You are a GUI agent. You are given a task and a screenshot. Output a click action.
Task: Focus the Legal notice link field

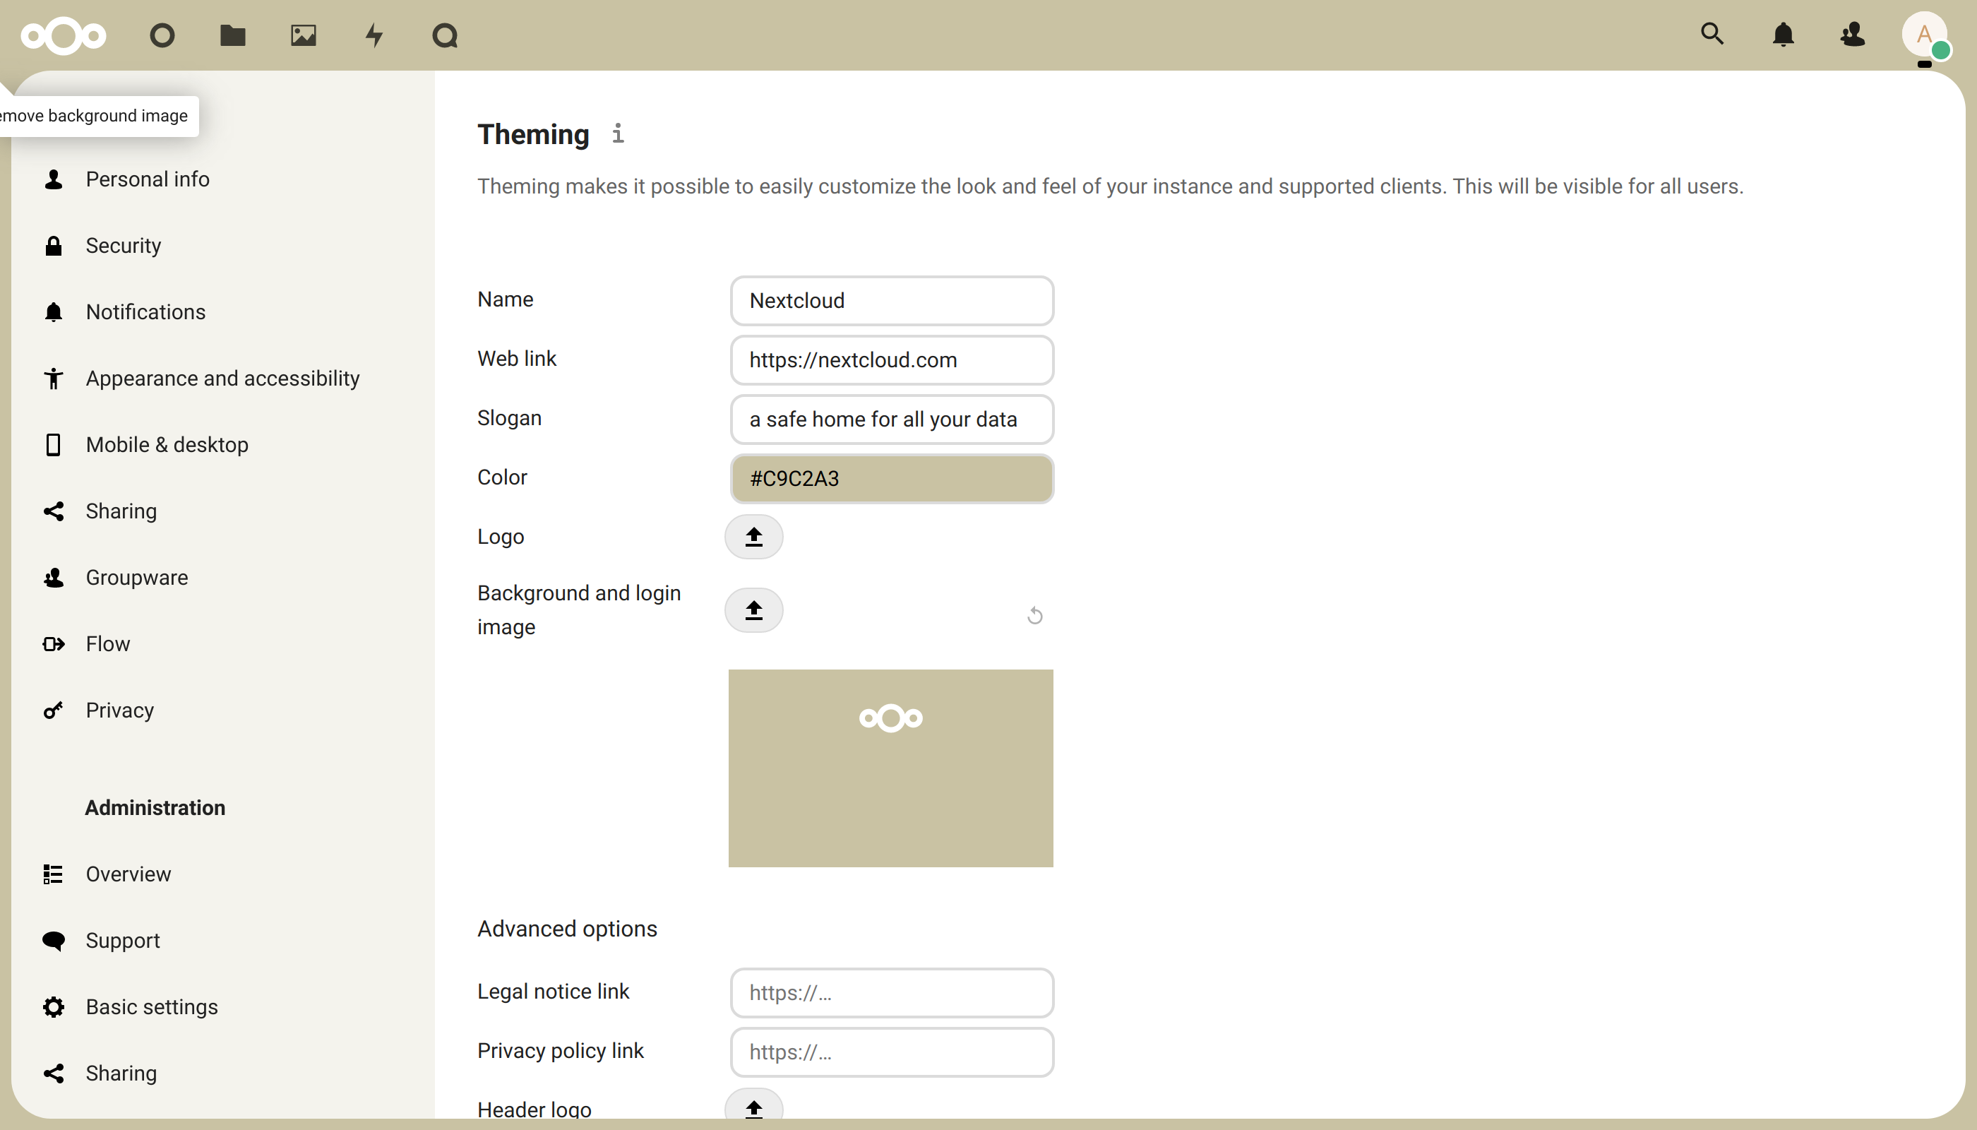(892, 992)
